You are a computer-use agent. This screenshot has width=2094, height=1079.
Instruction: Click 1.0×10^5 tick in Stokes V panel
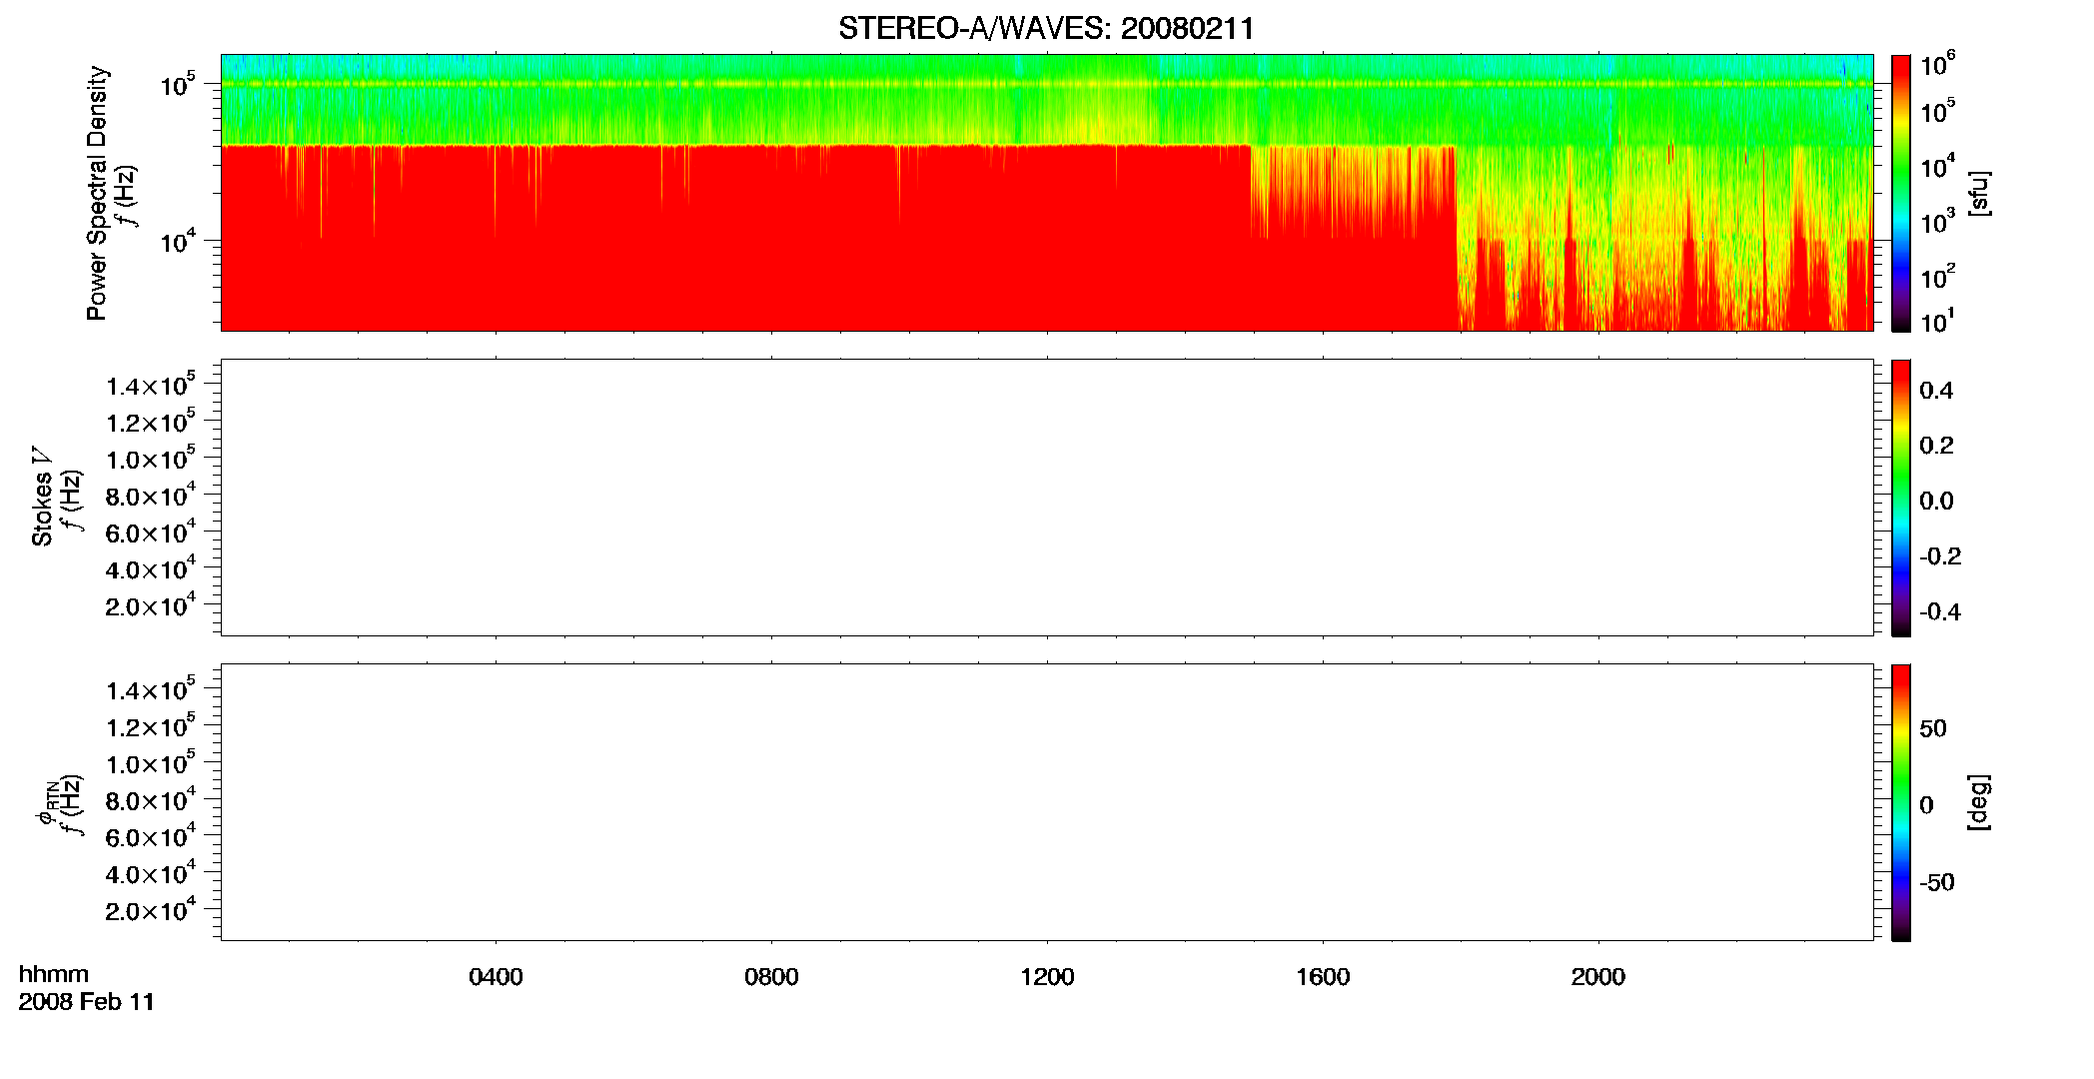point(151,458)
